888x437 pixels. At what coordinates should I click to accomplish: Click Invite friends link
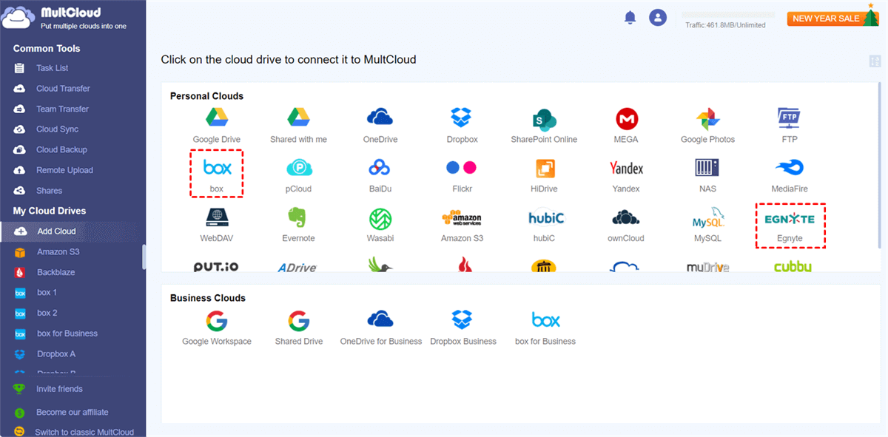click(x=59, y=389)
